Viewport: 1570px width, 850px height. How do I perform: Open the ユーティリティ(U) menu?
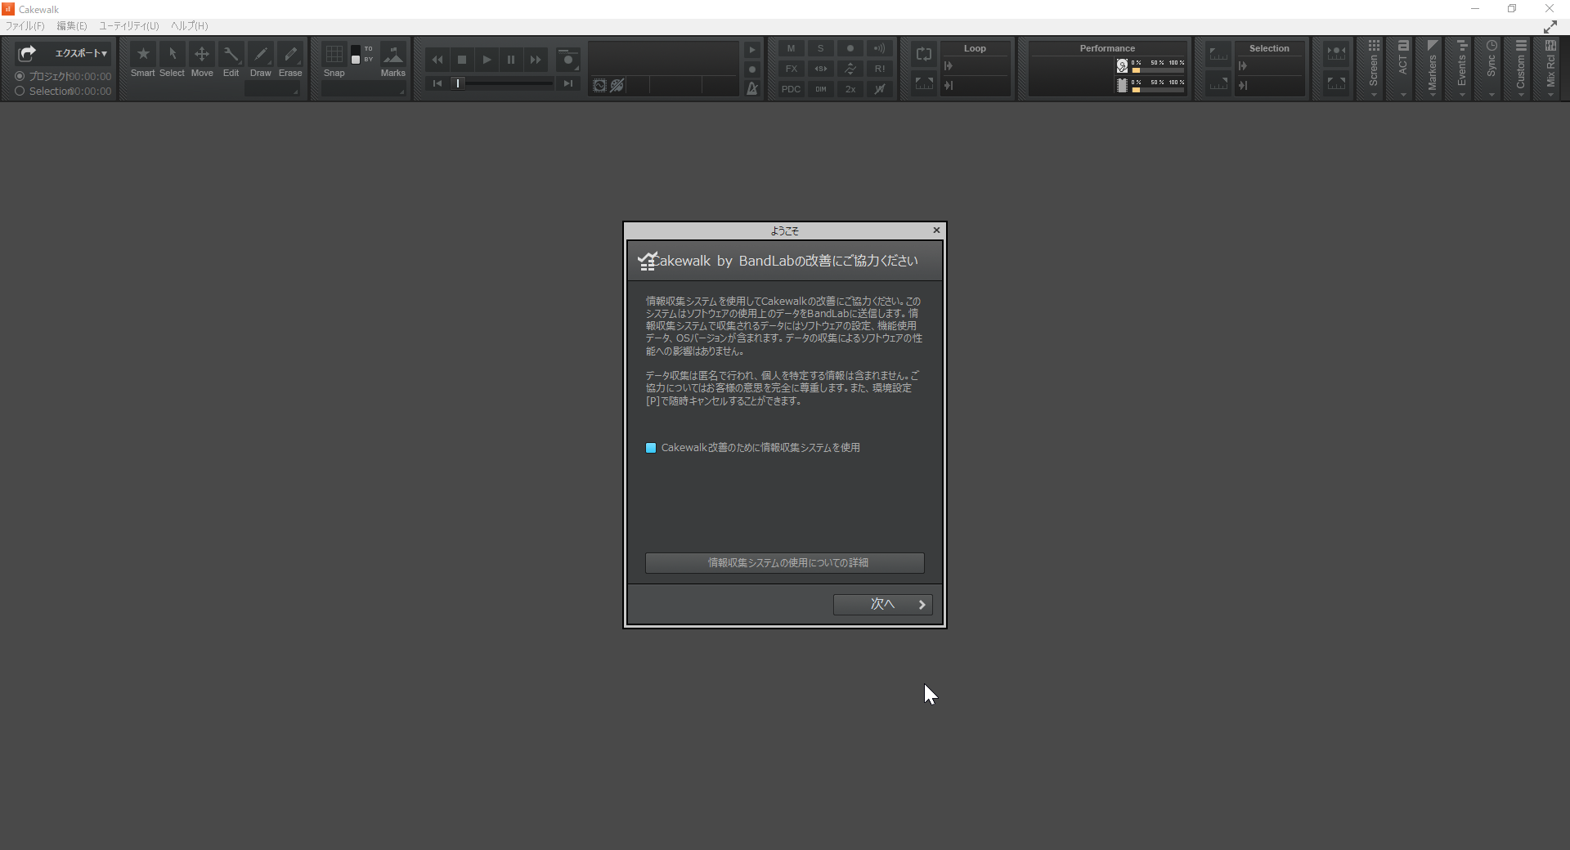point(129,26)
